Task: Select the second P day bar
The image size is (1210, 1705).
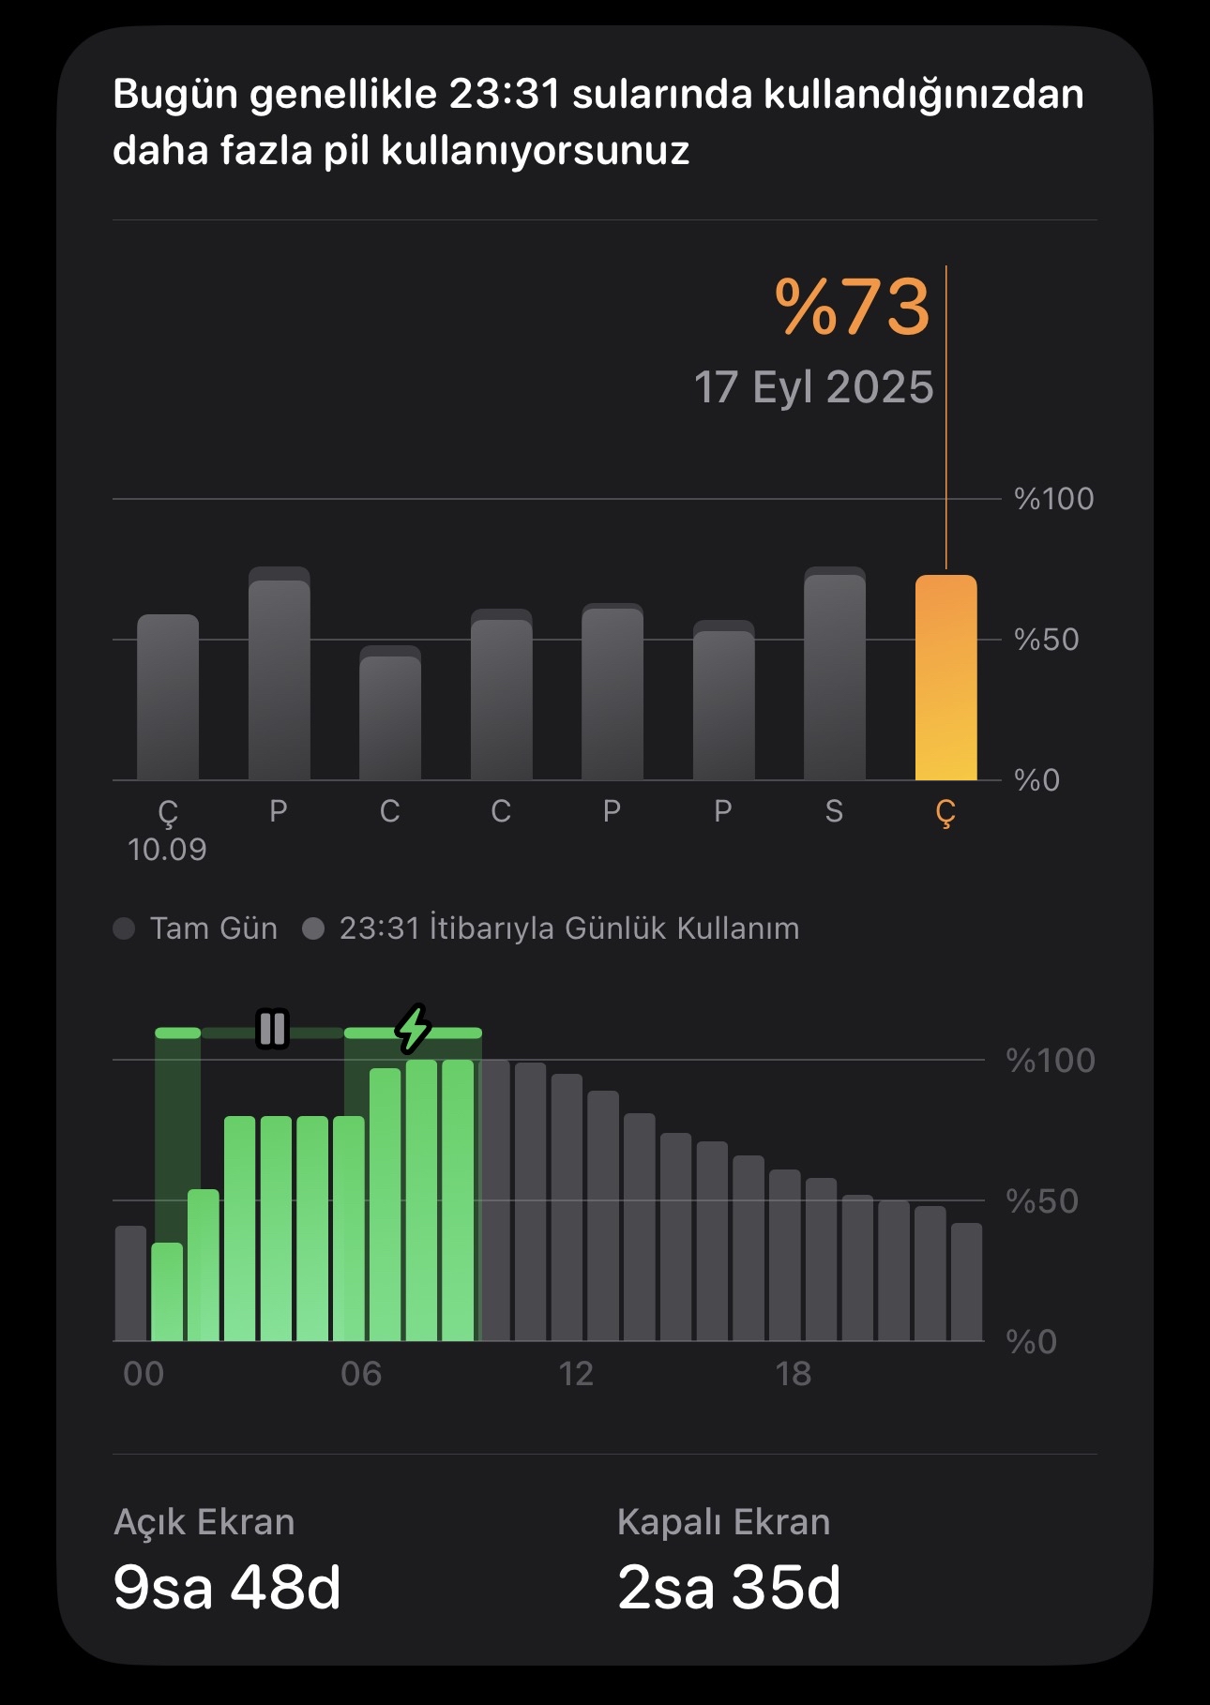Action: pyautogui.click(x=613, y=691)
